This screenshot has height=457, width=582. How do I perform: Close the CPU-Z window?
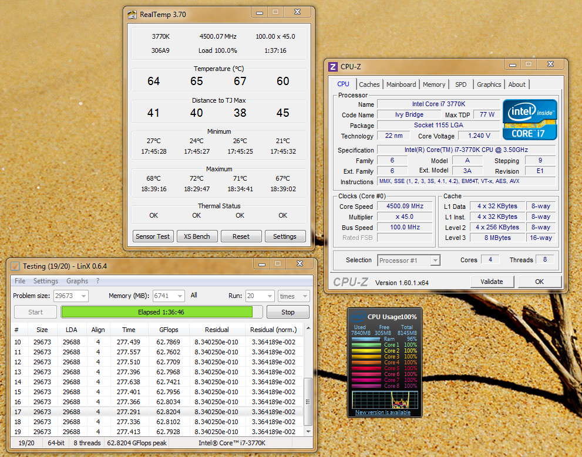pyautogui.click(x=551, y=65)
